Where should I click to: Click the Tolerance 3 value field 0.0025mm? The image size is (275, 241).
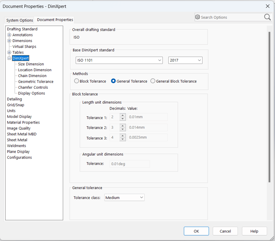coord(147,137)
